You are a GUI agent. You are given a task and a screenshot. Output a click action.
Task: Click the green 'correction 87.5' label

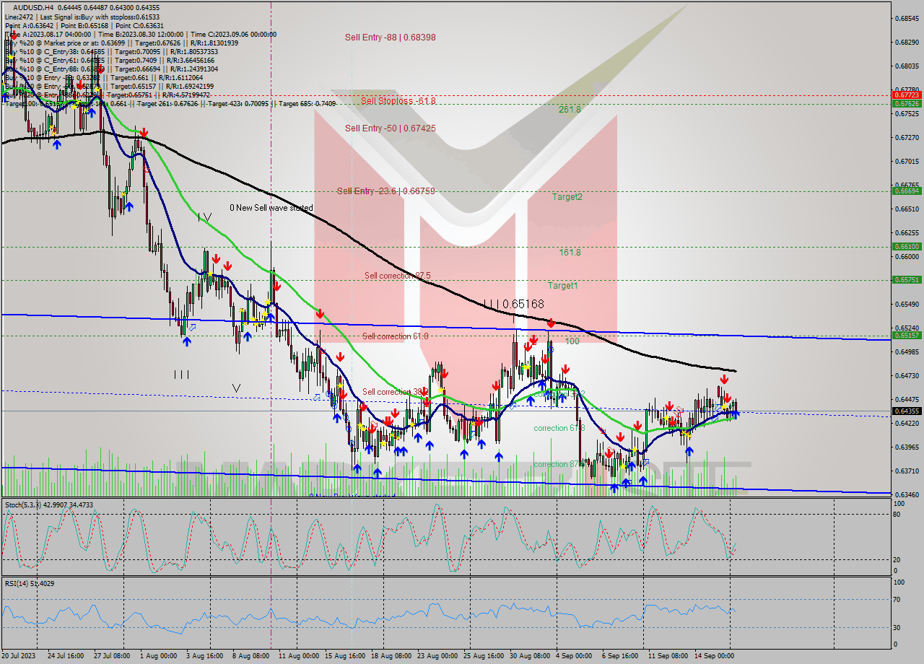tap(559, 464)
